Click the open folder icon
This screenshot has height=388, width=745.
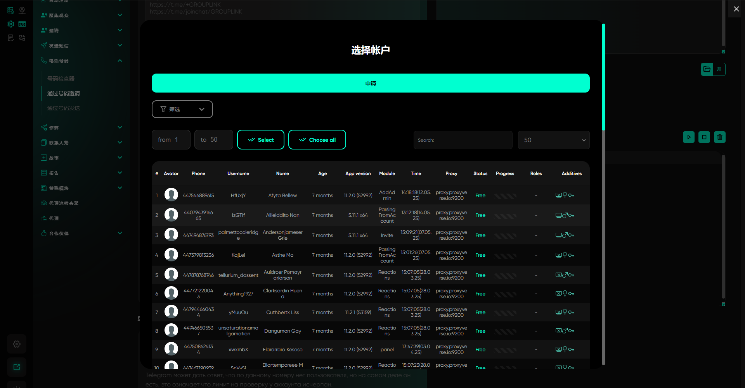tap(707, 69)
